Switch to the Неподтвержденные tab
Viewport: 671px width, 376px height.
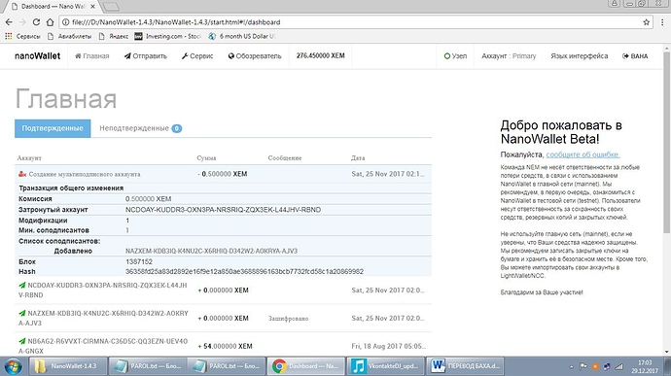pos(140,128)
